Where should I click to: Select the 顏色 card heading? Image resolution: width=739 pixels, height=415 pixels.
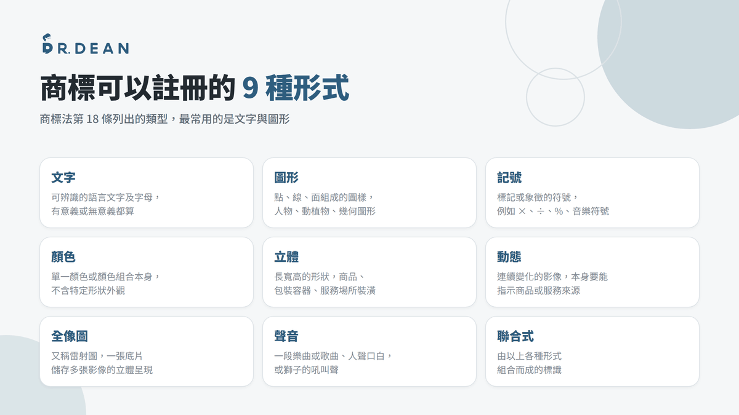click(x=63, y=257)
